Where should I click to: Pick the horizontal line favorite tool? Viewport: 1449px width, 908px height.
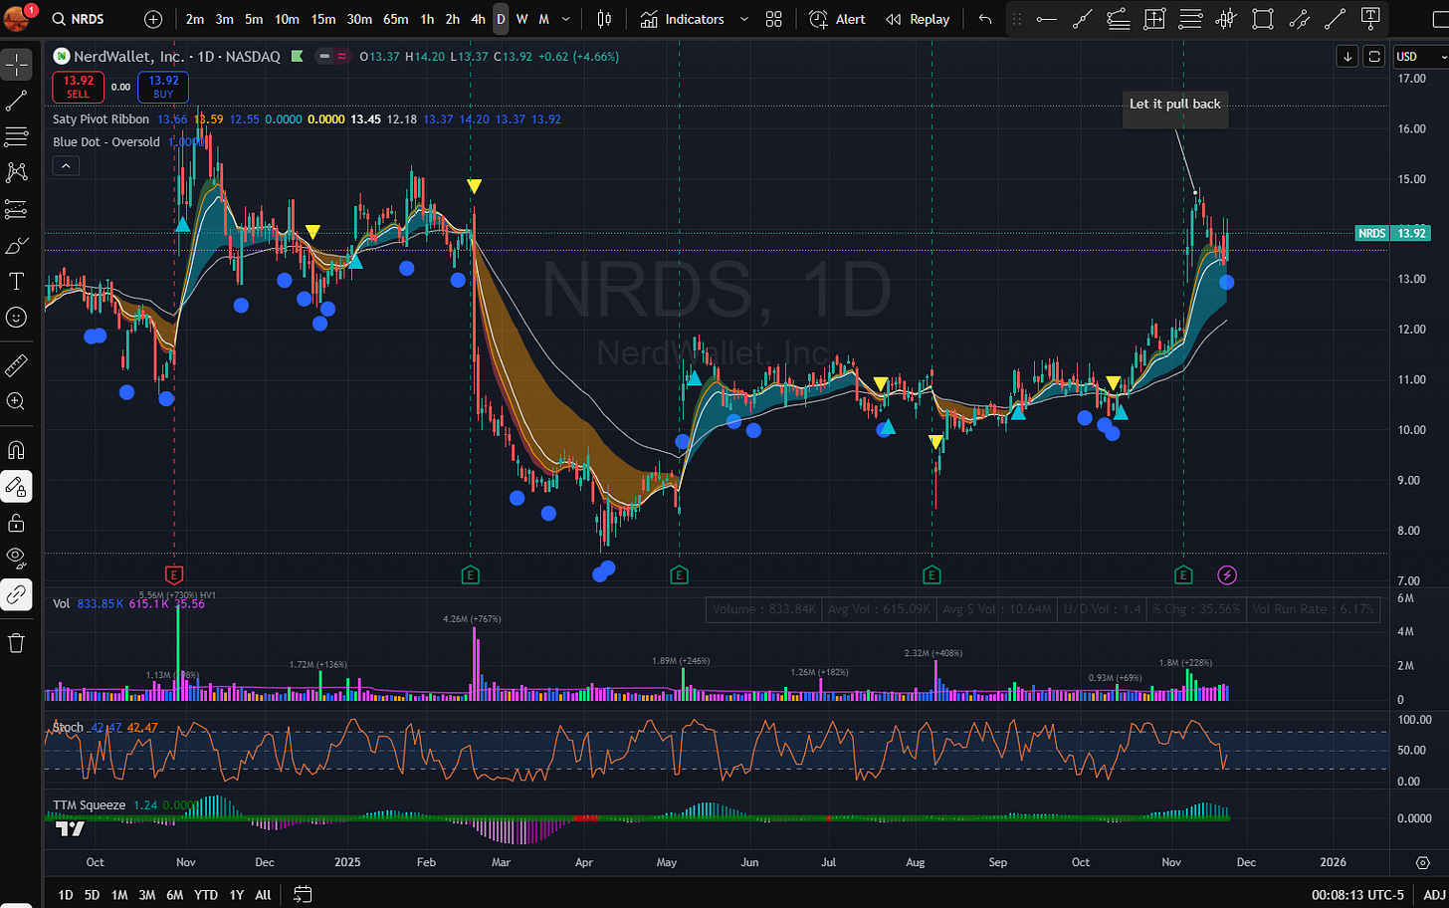coord(1190,19)
